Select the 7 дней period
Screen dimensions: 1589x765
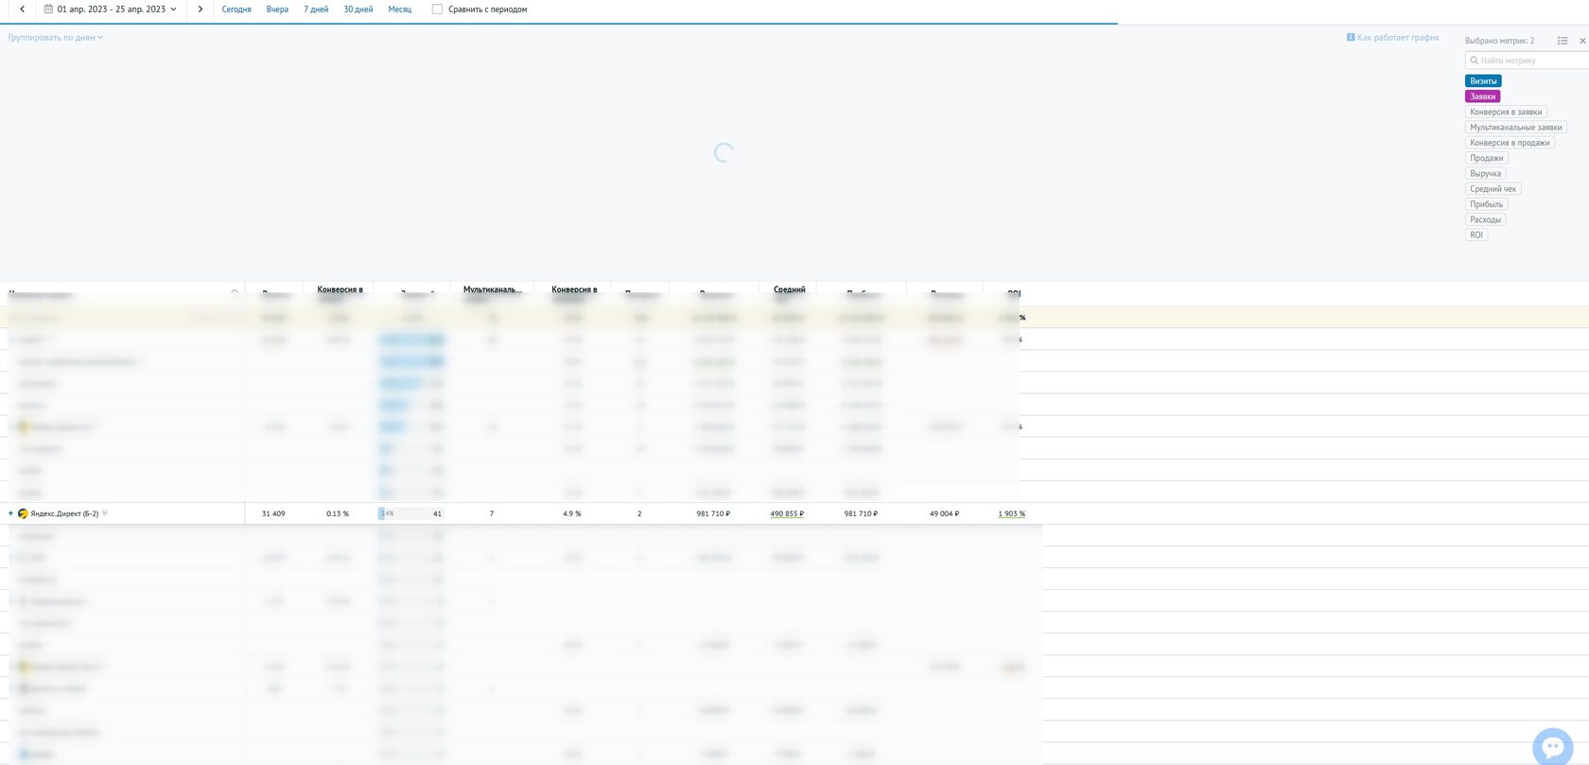click(x=316, y=9)
